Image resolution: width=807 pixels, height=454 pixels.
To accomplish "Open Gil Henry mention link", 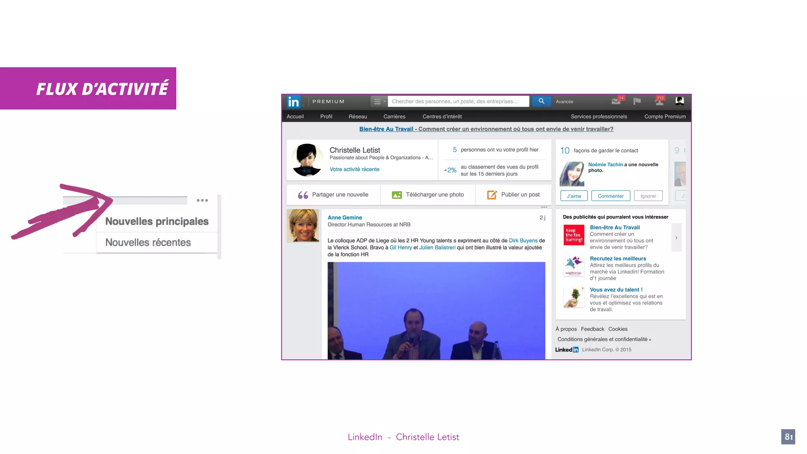I will [x=401, y=247].
